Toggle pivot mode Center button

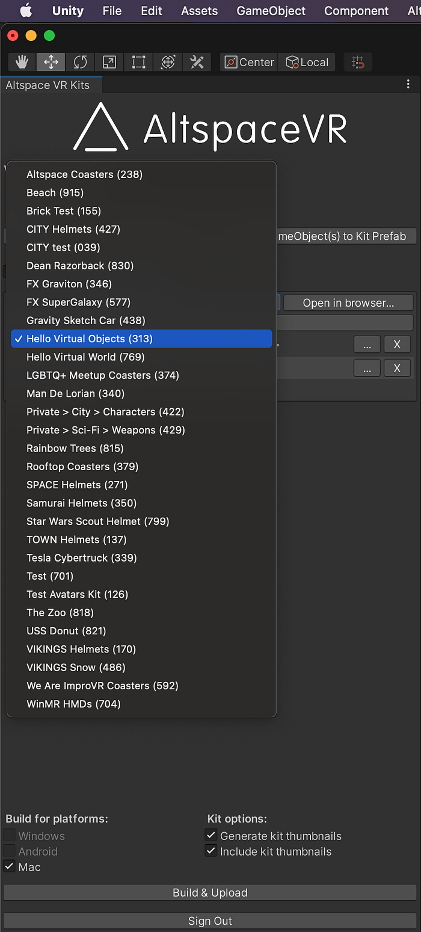(x=248, y=62)
